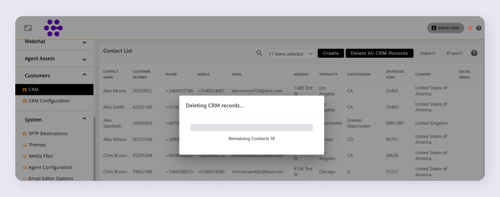Open Agent Configuration menu item
Image resolution: width=500 pixels, height=197 pixels.
pyautogui.click(x=50, y=167)
